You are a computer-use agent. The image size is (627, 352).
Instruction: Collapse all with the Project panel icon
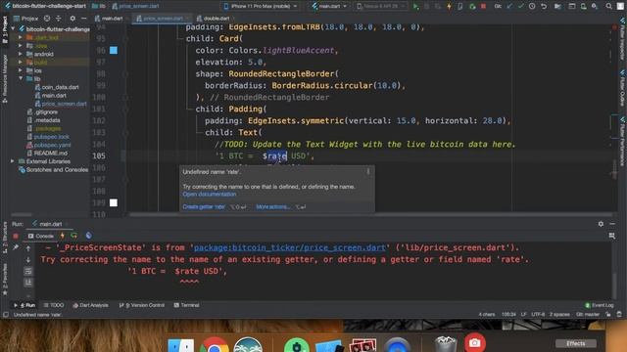click(x=59, y=19)
